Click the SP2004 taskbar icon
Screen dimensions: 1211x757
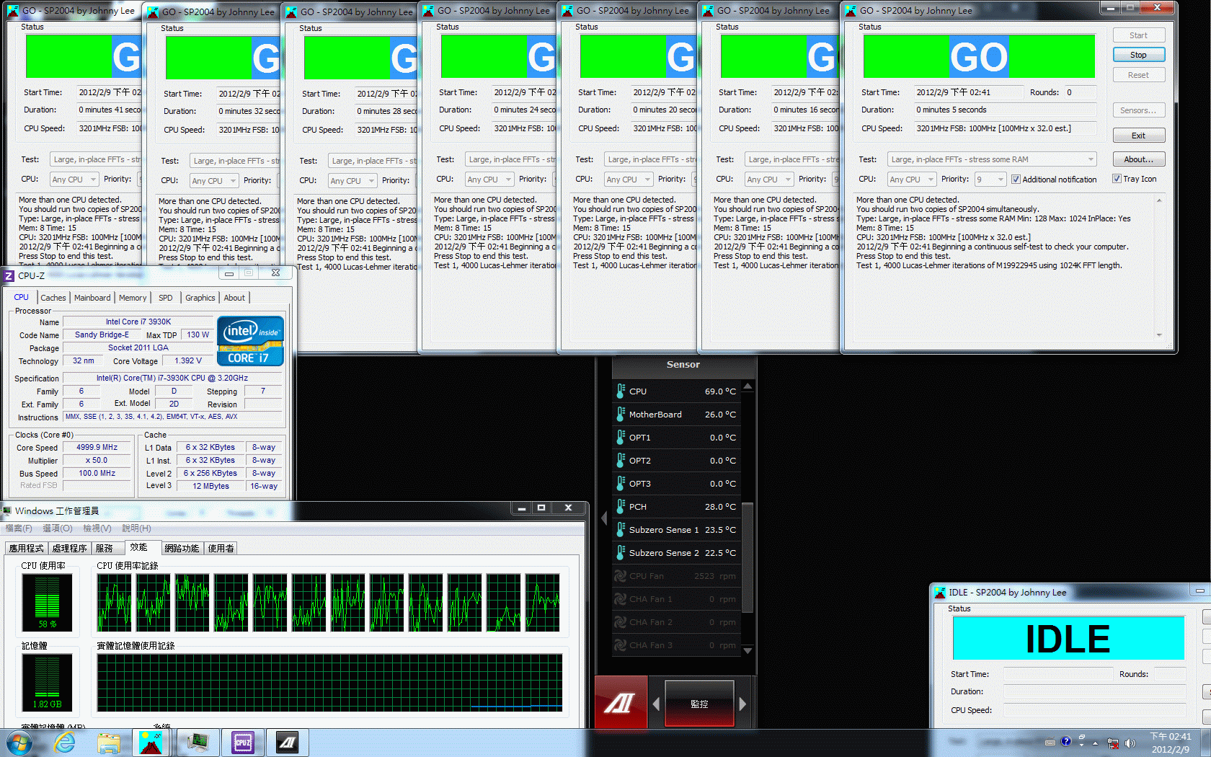151,743
